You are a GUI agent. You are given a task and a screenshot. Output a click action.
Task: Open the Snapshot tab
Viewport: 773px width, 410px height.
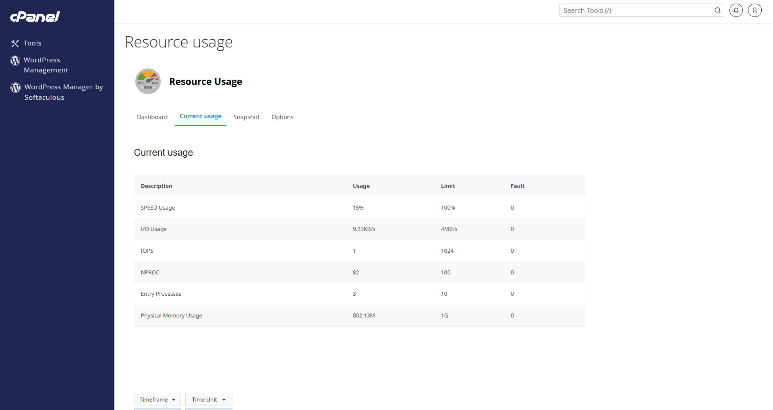247,117
